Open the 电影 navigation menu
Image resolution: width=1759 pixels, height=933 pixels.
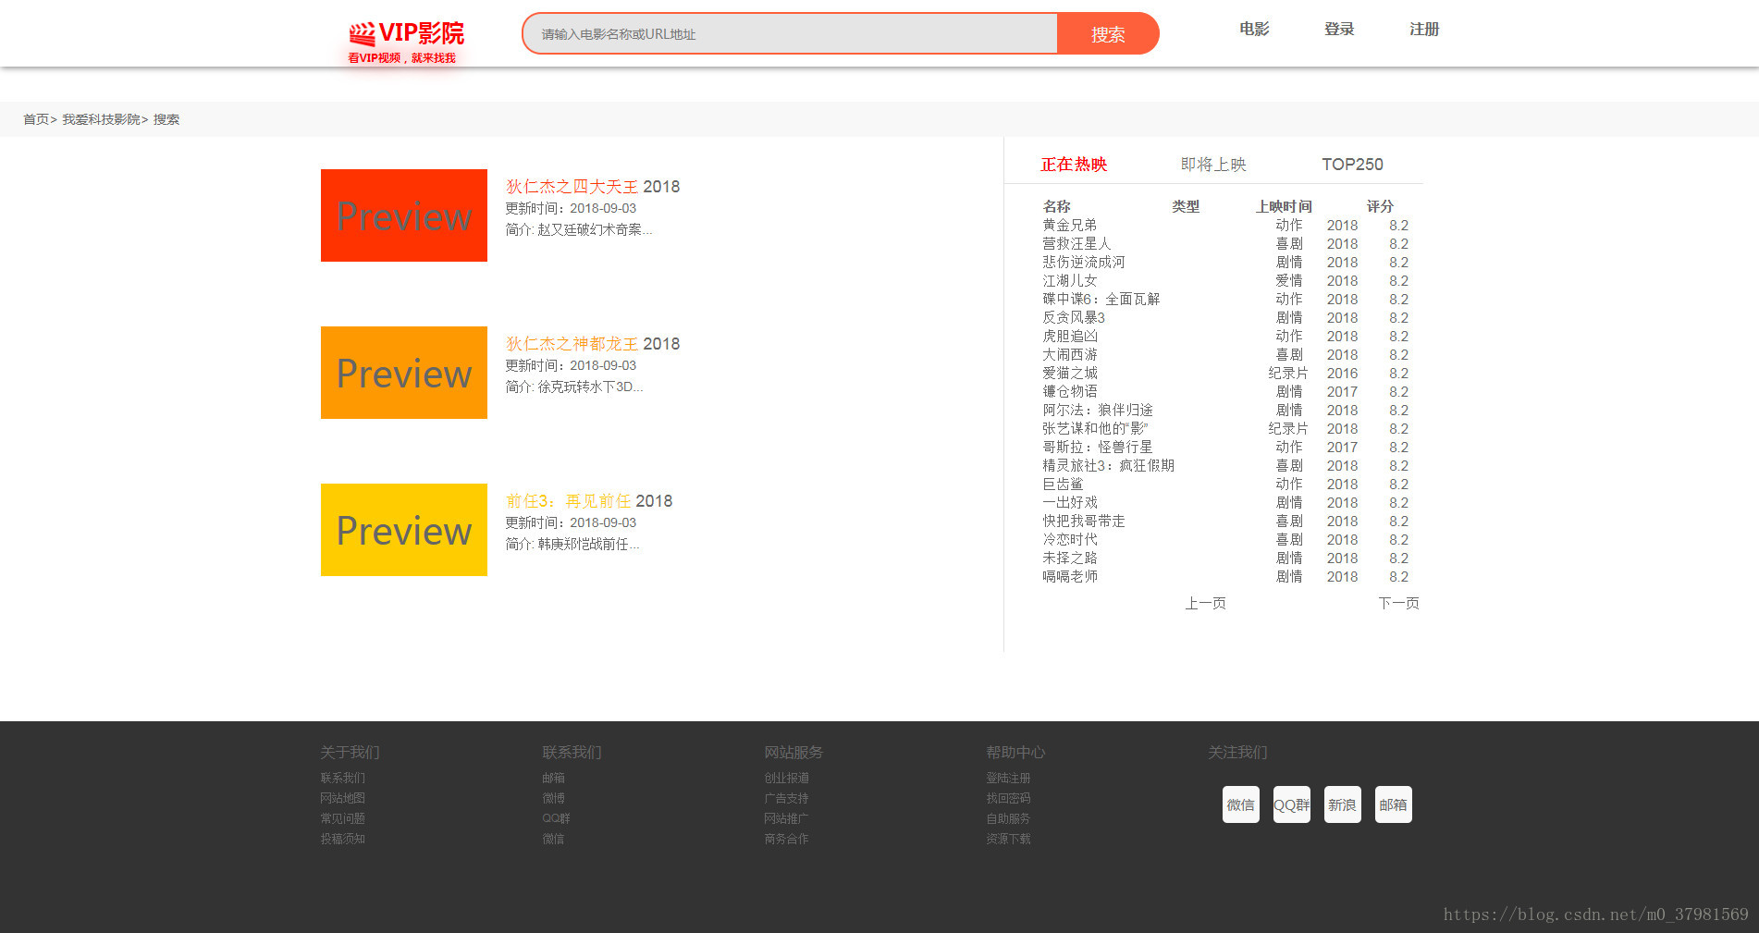tap(1254, 30)
